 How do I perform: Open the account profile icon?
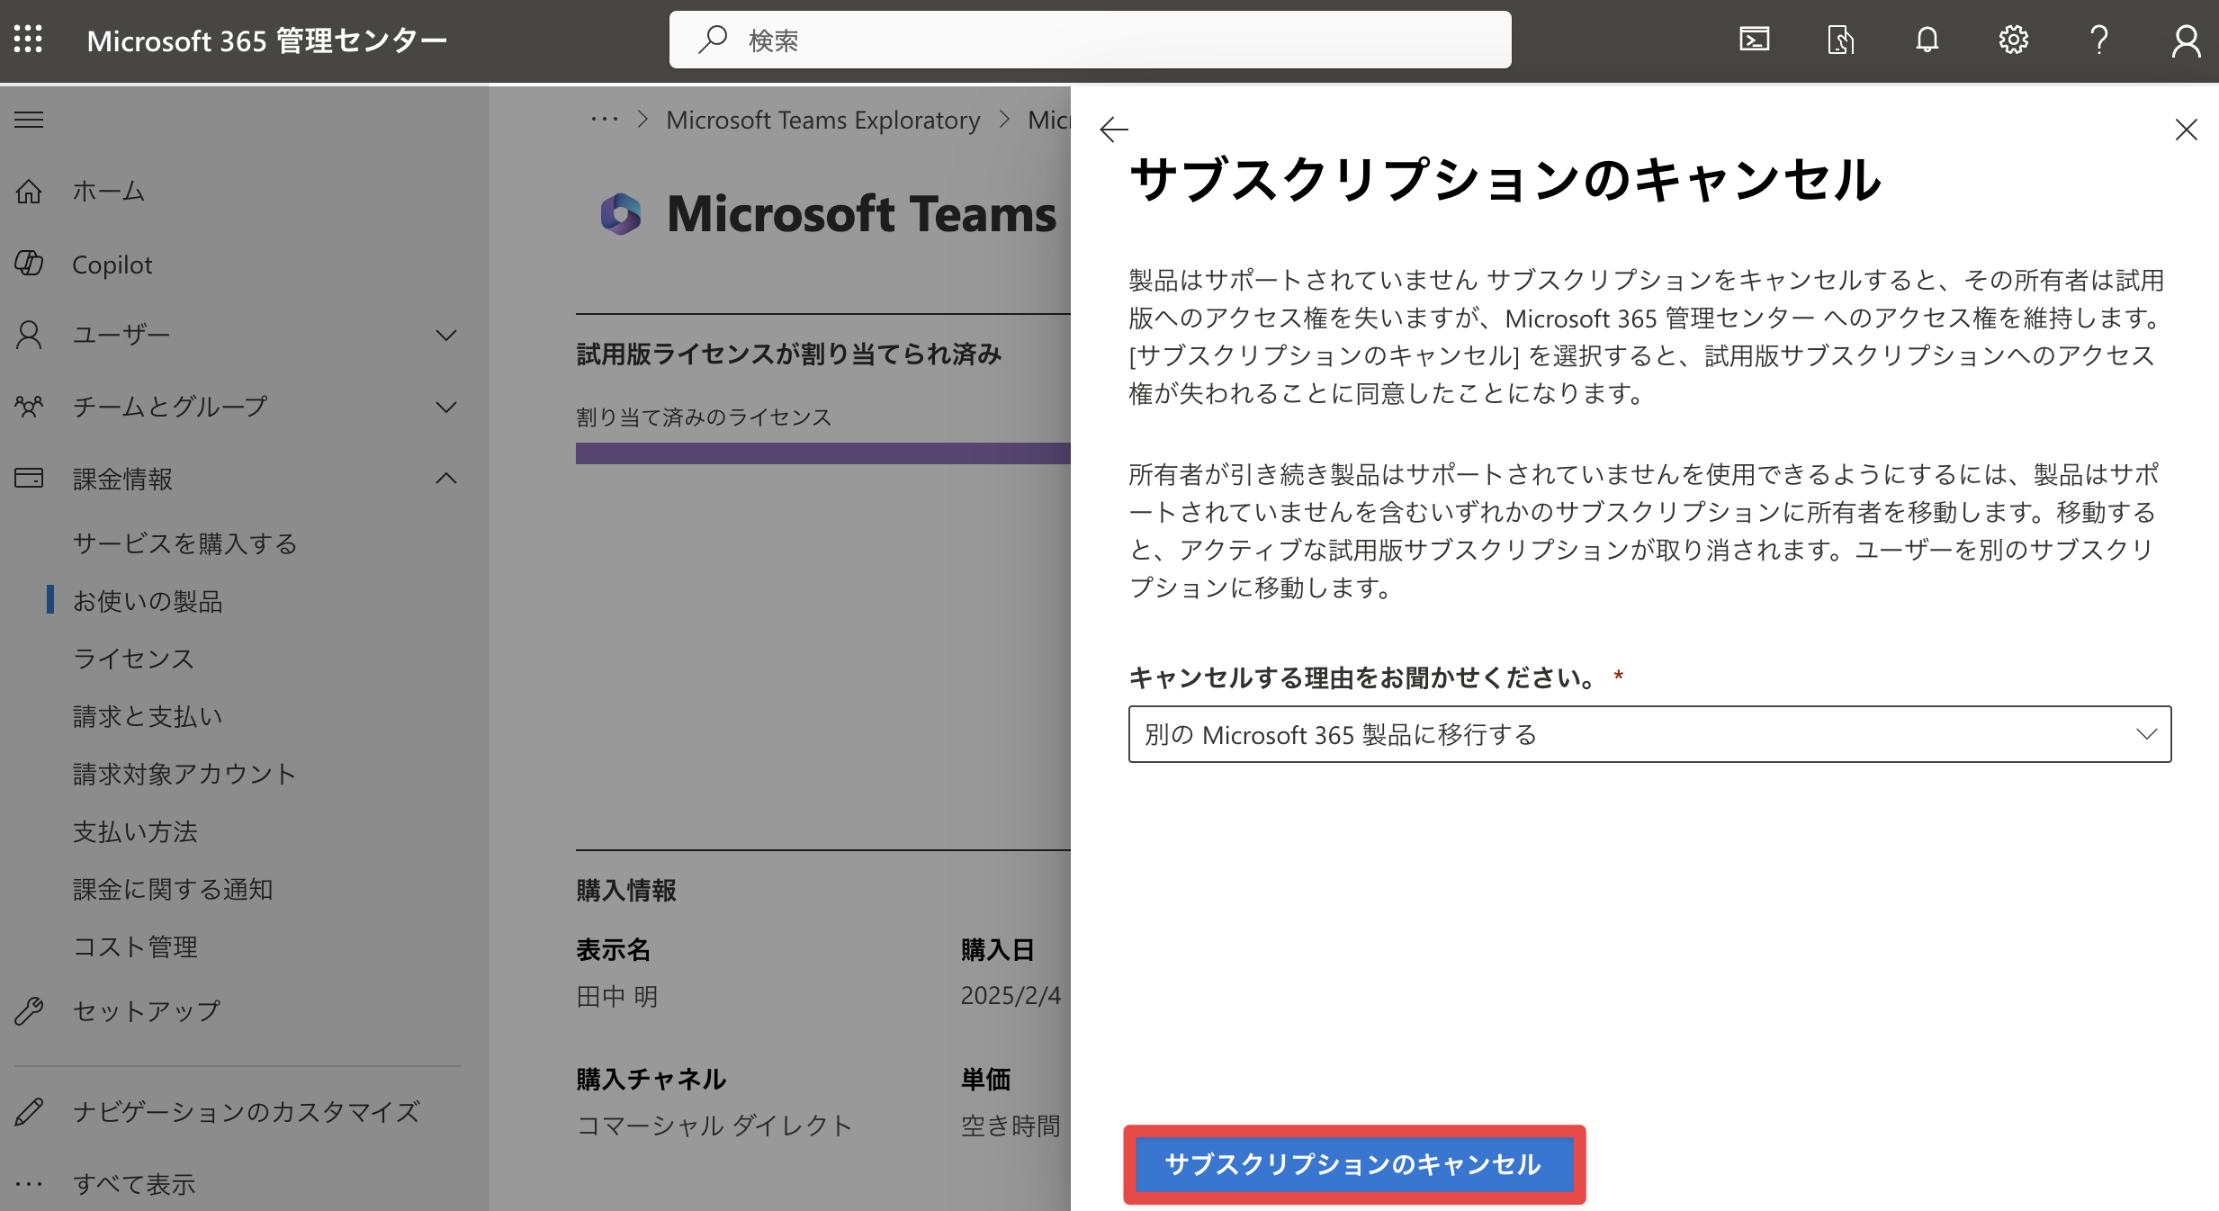[2186, 40]
